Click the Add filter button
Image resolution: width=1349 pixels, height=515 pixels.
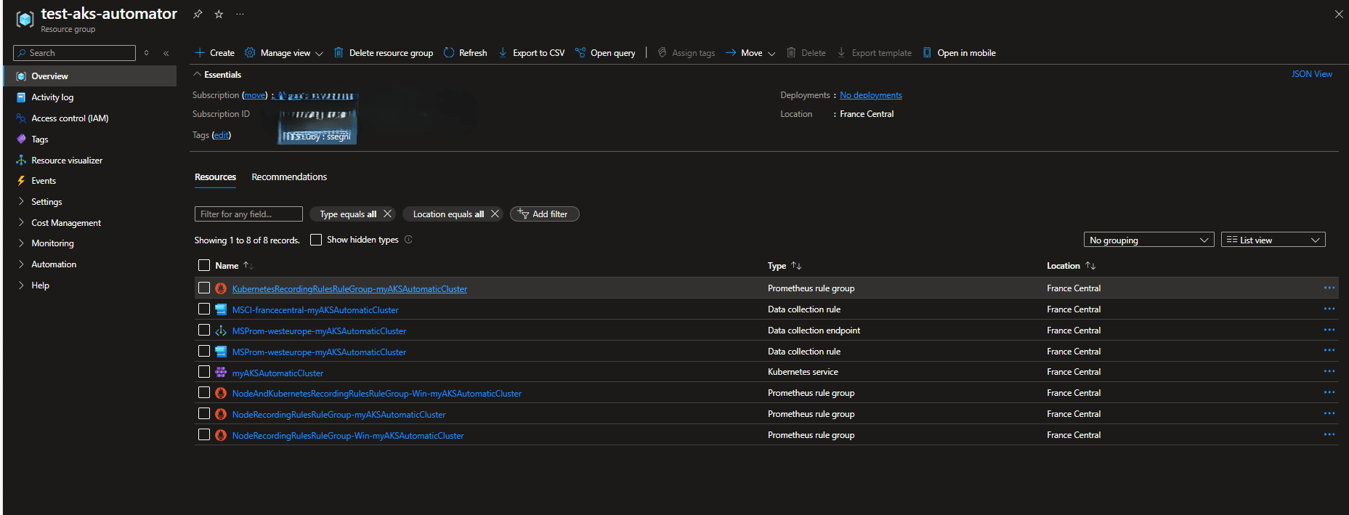[x=544, y=214]
